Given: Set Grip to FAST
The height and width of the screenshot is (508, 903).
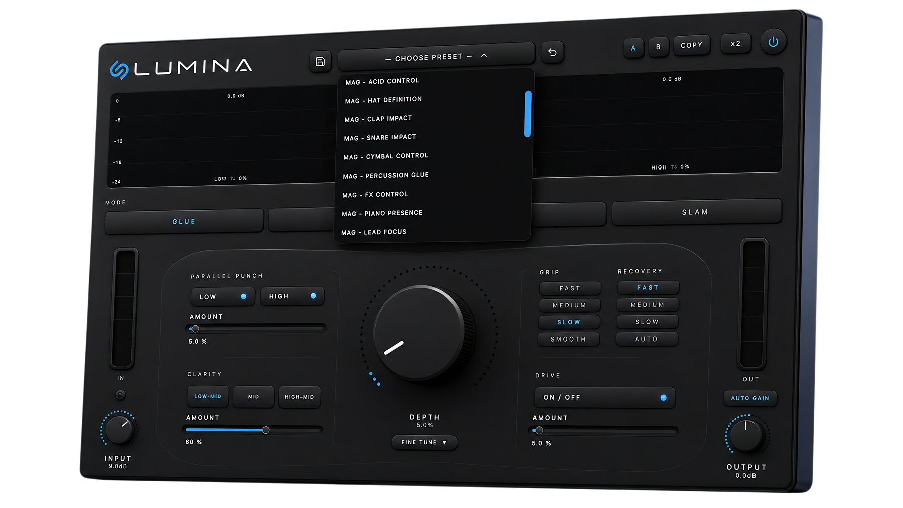Looking at the screenshot, I should (x=570, y=288).
